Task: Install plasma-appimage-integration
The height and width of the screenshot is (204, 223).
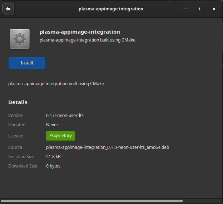Action: coord(27,63)
